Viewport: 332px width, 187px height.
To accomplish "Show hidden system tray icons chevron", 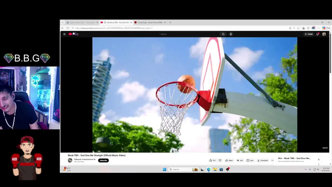I will click(x=305, y=169).
